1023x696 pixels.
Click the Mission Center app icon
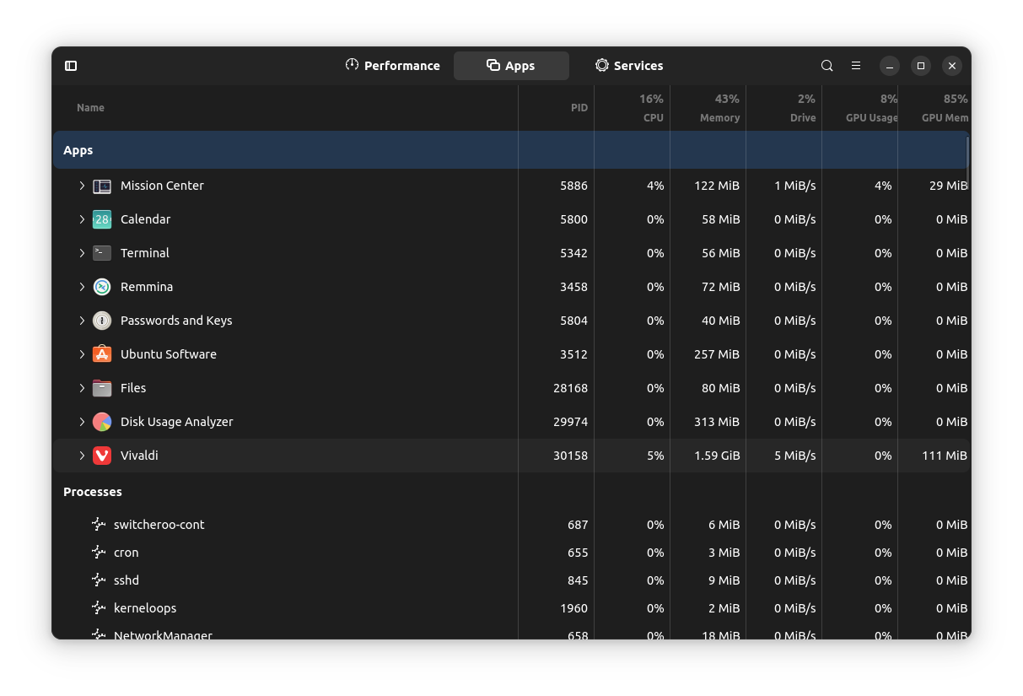(x=101, y=186)
